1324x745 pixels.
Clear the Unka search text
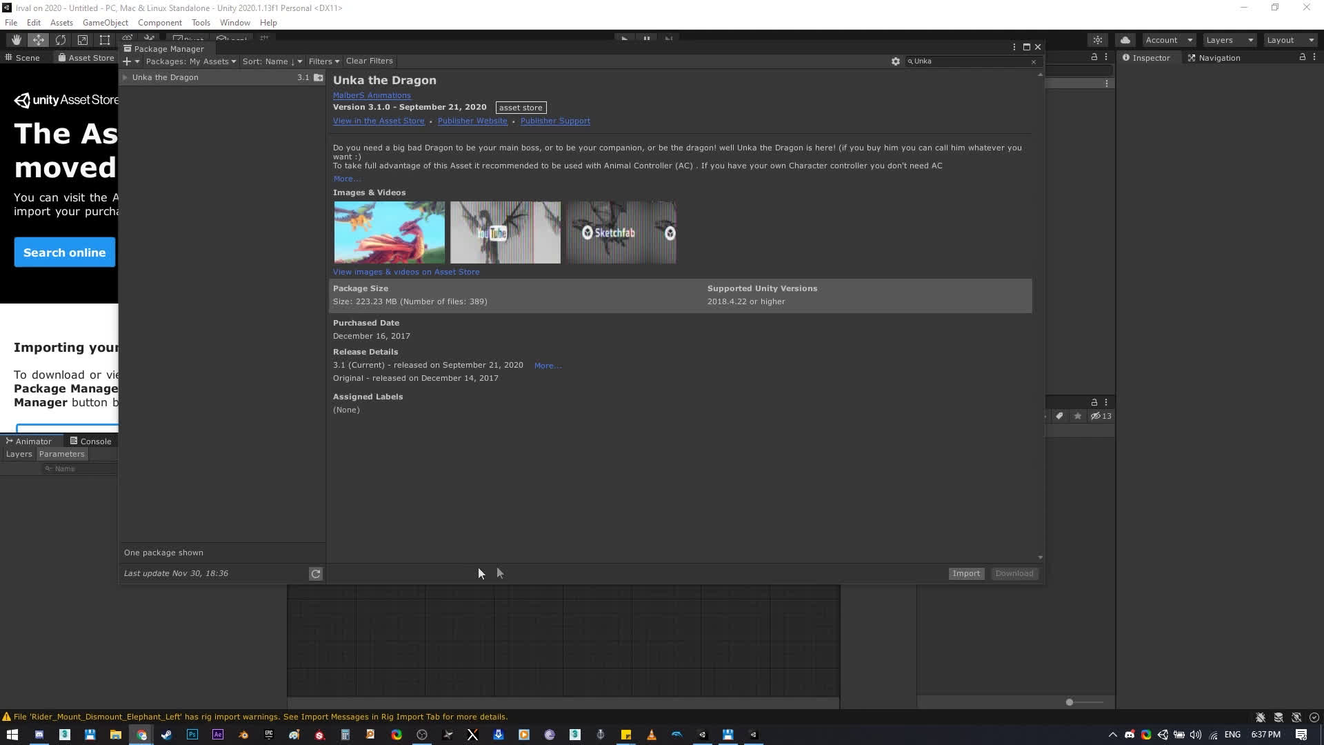click(1033, 62)
